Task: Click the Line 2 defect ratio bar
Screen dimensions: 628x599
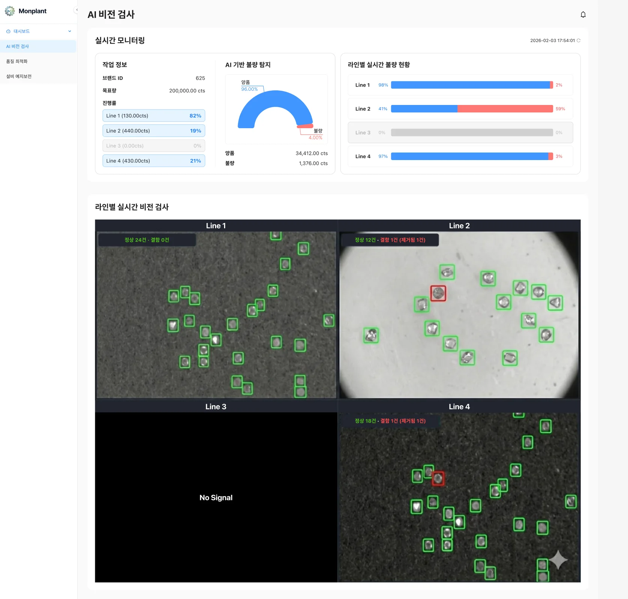Action: pyautogui.click(x=471, y=109)
